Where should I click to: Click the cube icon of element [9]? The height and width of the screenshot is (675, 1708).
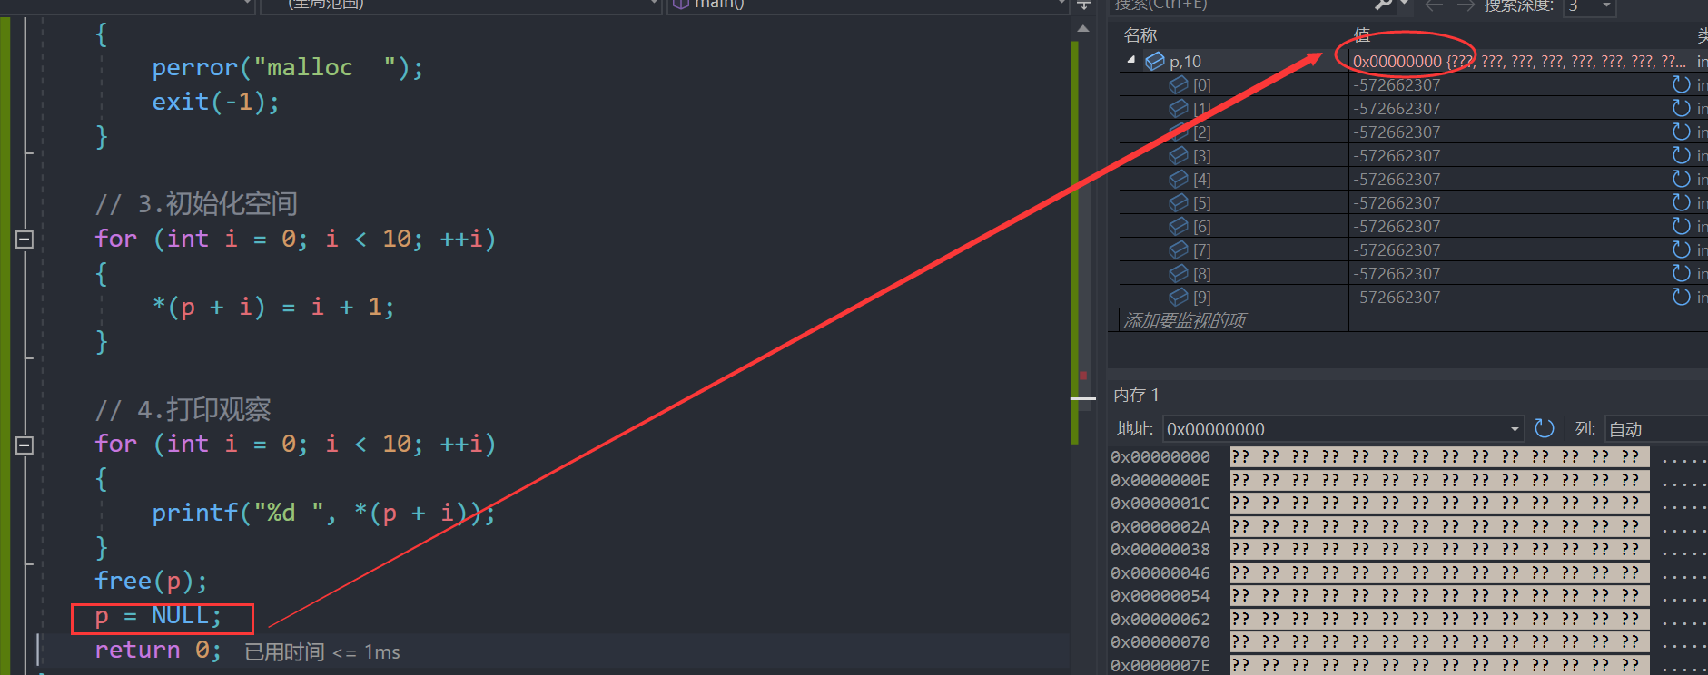tap(1178, 297)
